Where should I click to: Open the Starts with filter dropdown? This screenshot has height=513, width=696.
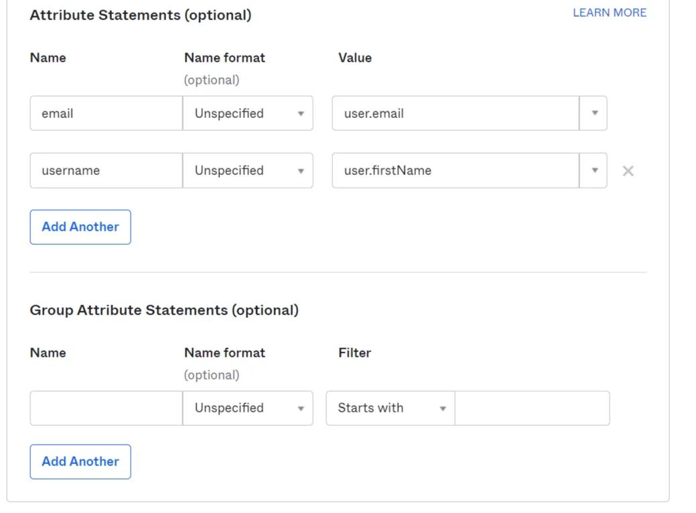(x=391, y=408)
